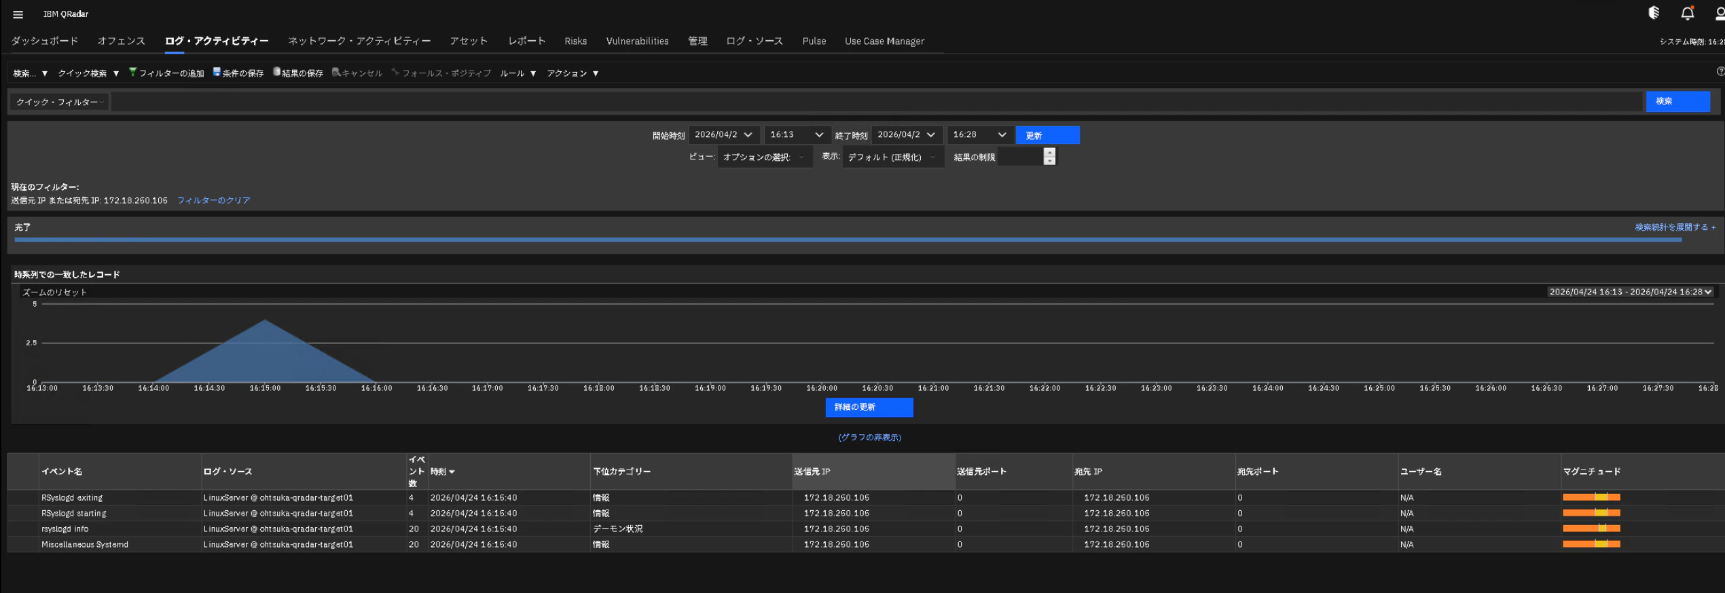Open the end date 2026/04/2 dropdown

pyautogui.click(x=907, y=135)
